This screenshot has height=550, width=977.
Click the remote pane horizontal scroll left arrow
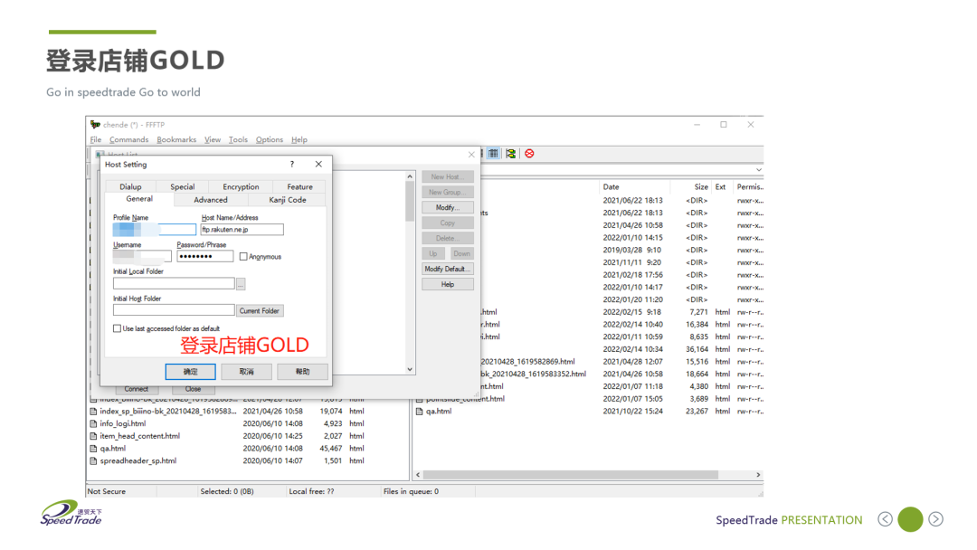(x=418, y=475)
